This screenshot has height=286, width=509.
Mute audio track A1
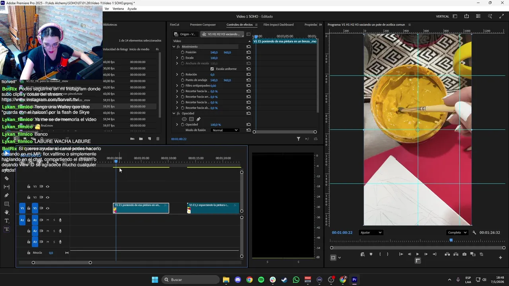coord(48,220)
